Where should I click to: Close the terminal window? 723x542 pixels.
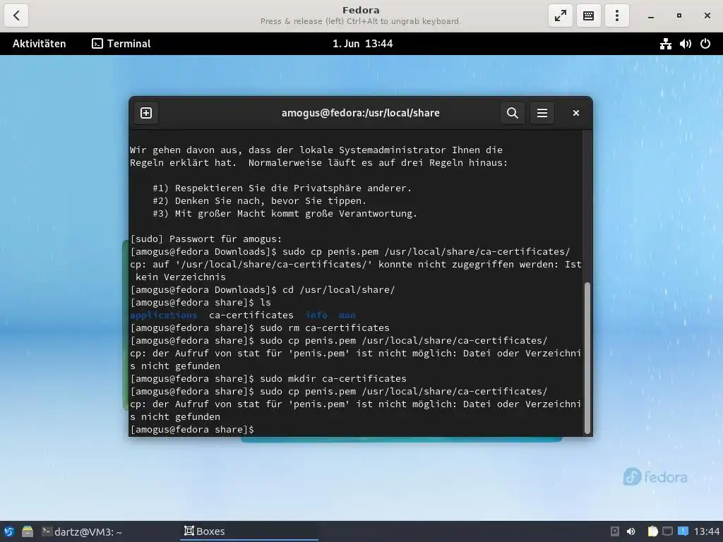pos(576,113)
